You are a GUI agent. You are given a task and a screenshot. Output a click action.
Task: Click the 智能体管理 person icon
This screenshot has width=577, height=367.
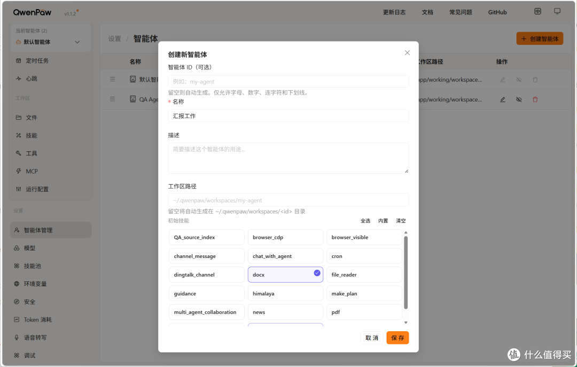click(x=17, y=230)
